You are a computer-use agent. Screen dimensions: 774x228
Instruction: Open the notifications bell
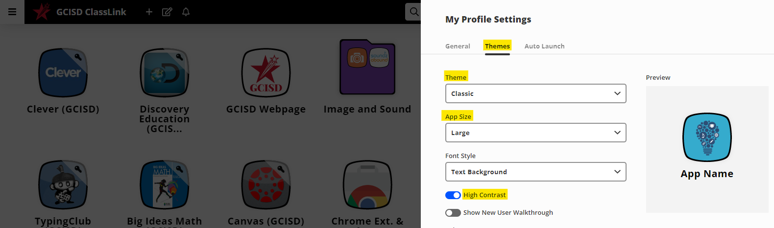[x=186, y=12]
